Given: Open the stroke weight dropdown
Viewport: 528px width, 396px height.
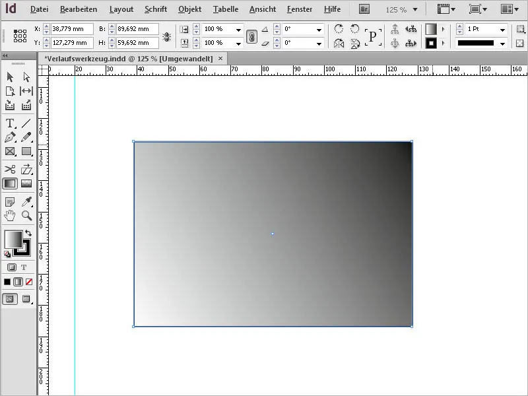Looking at the screenshot, I should click(x=502, y=30).
